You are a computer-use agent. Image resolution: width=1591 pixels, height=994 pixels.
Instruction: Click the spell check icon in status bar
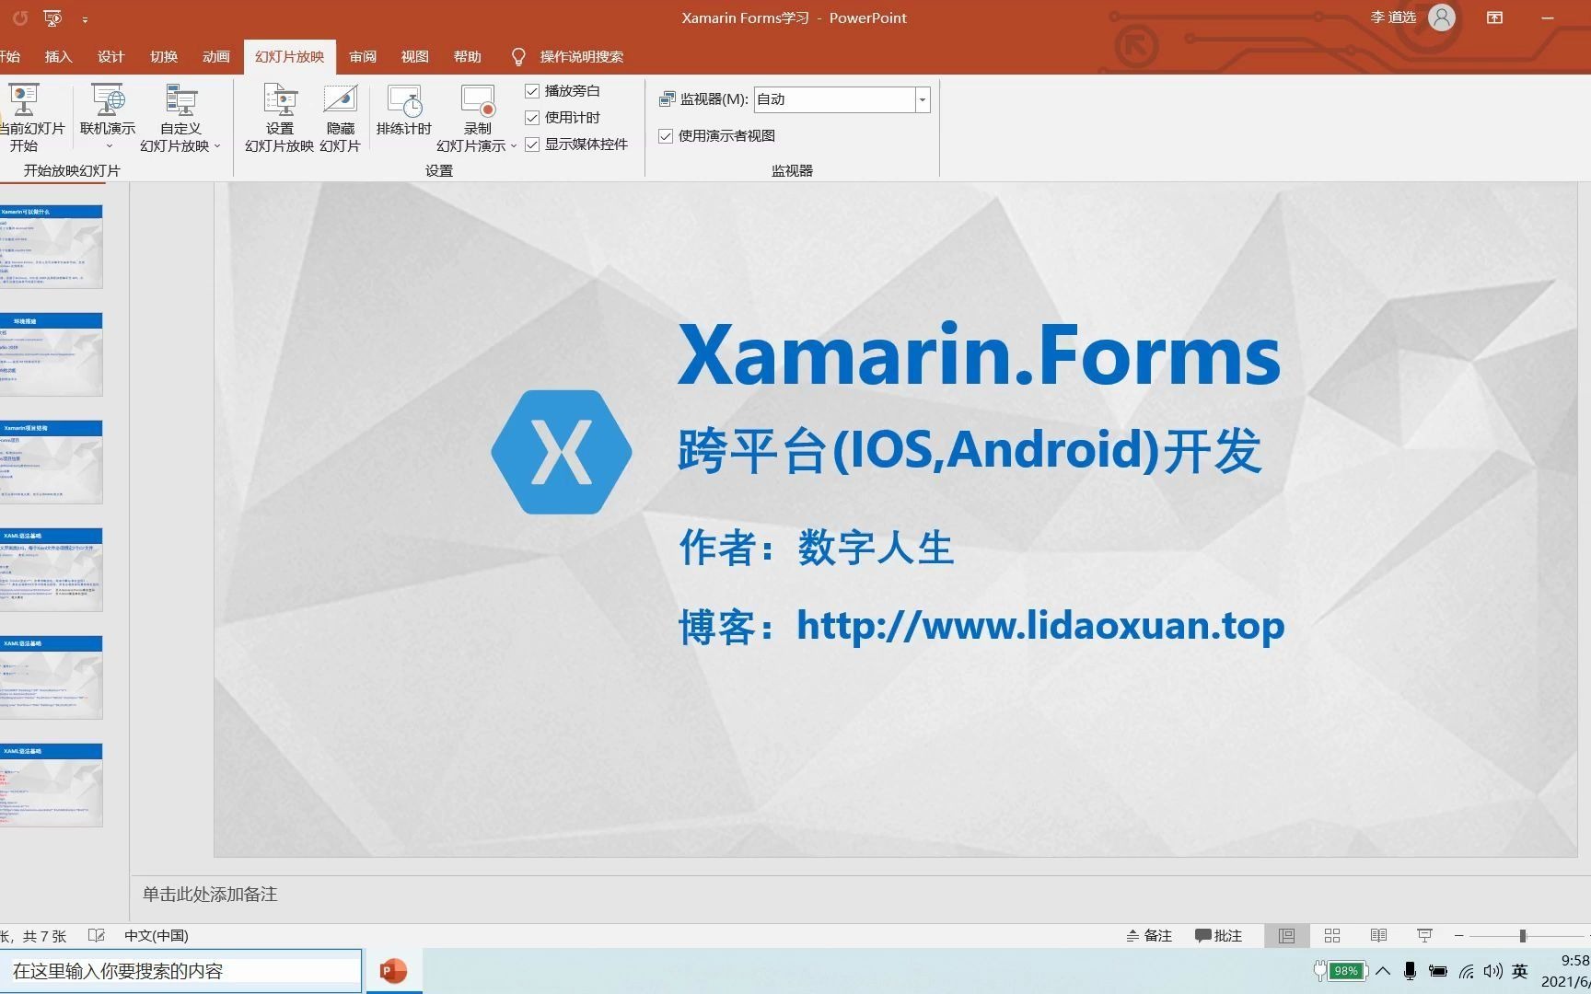[x=96, y=936]
